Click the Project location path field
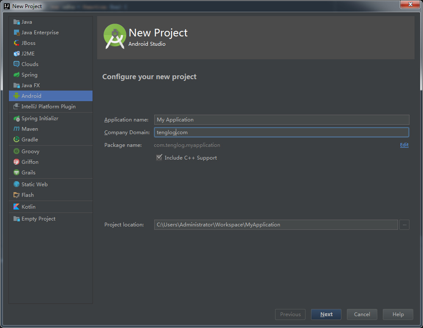 point(276,225)
